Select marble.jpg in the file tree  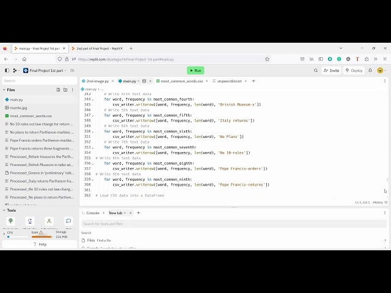click(39, 108)
